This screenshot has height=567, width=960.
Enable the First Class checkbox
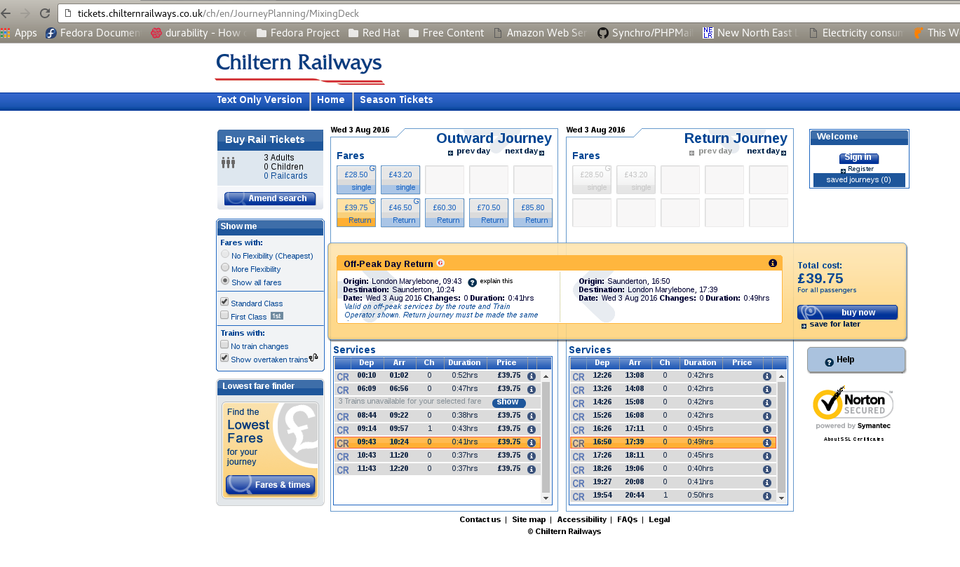pyautogui.click(x=225, y=315)
